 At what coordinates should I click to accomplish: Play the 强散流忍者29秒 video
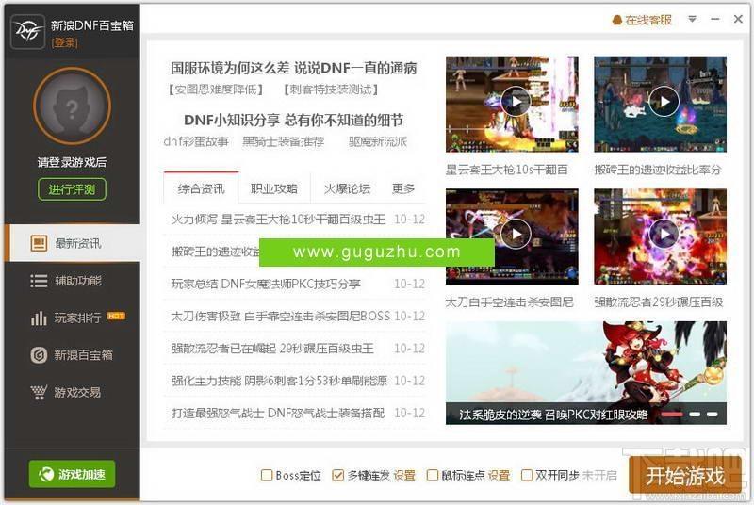pos(664,234)
